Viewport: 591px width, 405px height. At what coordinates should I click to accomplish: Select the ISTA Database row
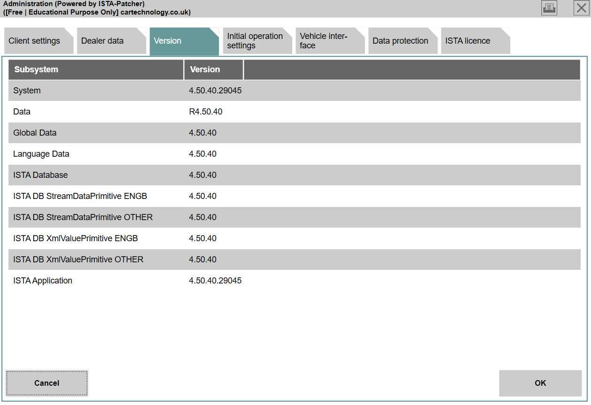[x=295, y=175]
